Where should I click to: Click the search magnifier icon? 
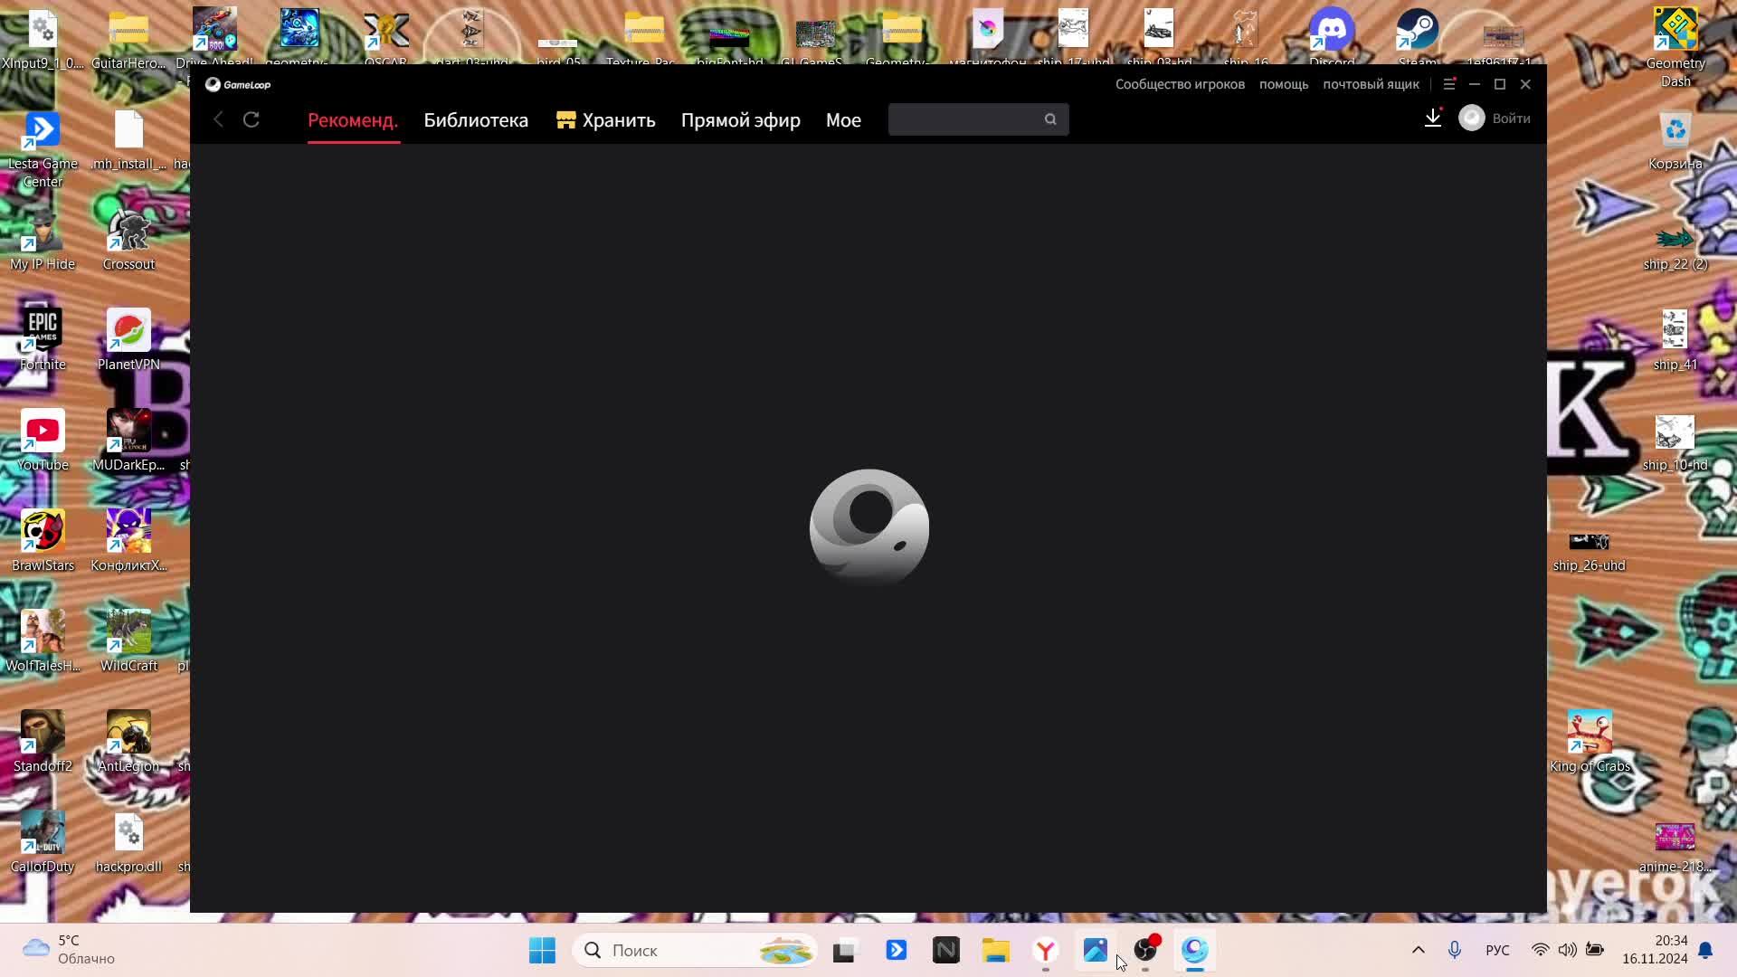tap(1050, 119)
